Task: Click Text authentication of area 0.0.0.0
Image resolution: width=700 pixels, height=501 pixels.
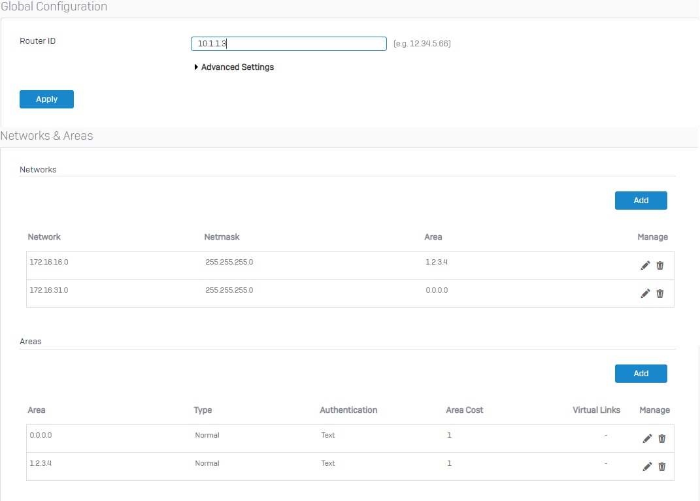Action: (327, 435)
